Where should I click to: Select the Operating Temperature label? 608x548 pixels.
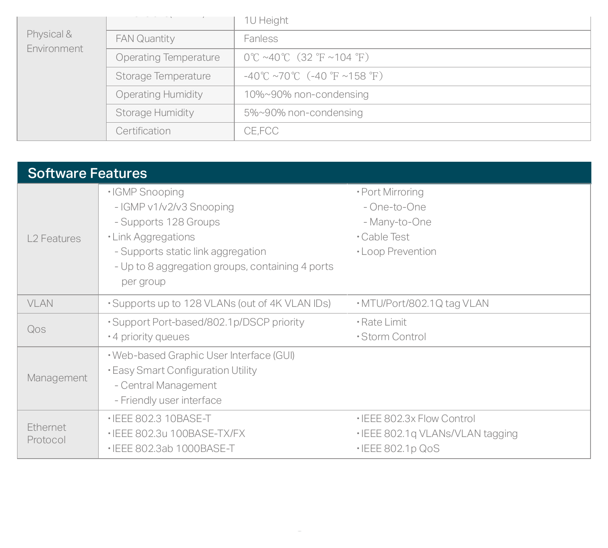pos(168,57)
